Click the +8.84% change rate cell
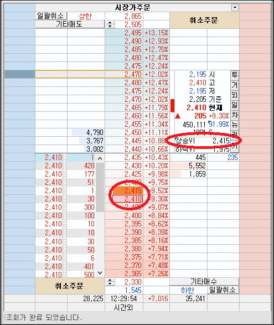The height and width of the screenshot is (325, 274). (x=156, y=215)
